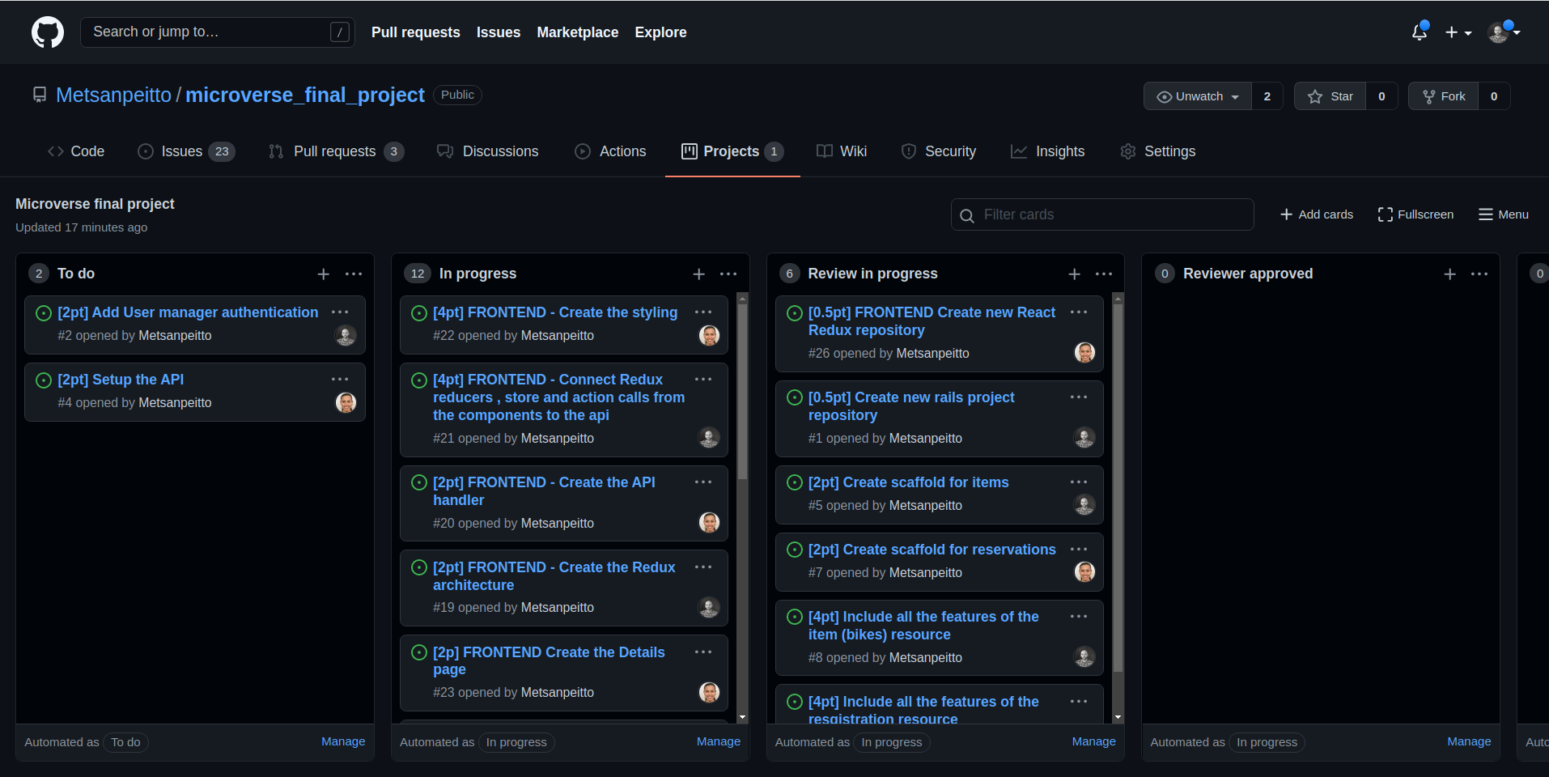1549x777 pixels.
Task: Star the repository
Action: click(1330, 96)
